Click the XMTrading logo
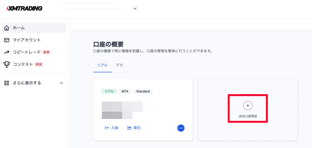 pyautogui.click(x=24, y=8)
